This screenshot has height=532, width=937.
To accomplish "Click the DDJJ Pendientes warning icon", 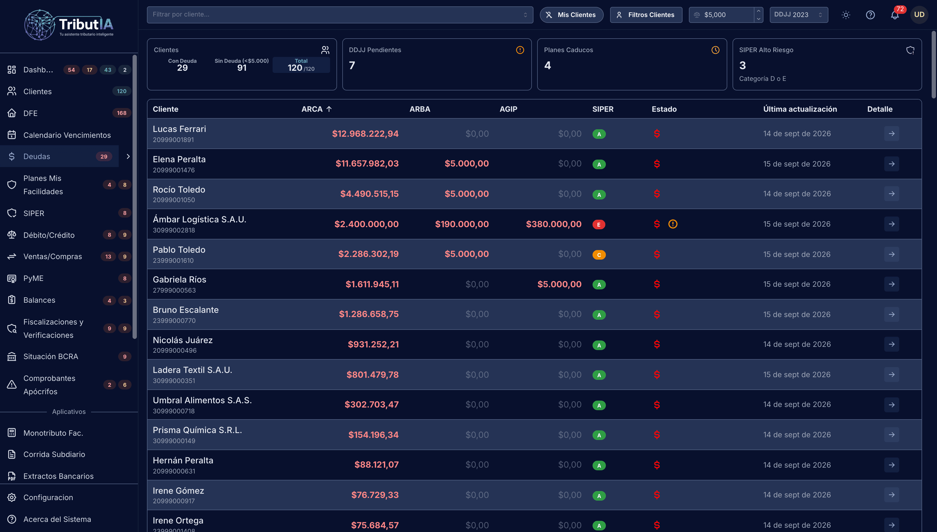I will (520, 50).
